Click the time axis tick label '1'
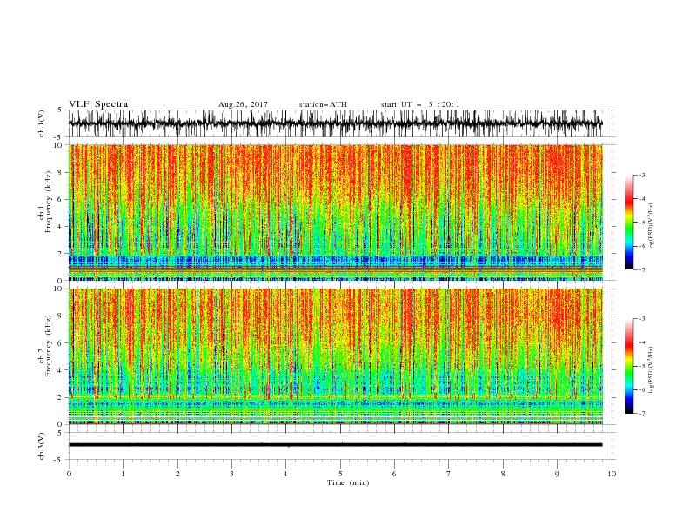The width and height of the screenshot is (689, 532). pos(123,474)
